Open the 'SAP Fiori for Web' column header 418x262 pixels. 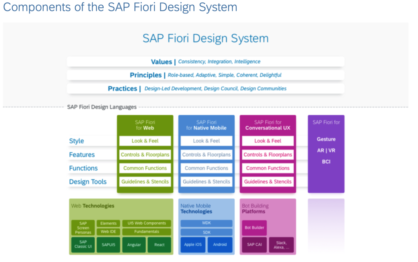tap(145, 125)
